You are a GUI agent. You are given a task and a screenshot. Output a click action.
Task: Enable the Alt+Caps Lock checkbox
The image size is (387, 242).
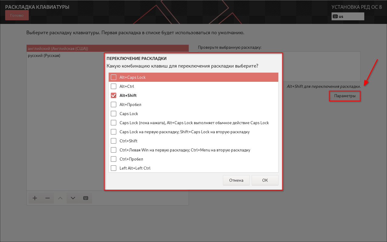click(114, 77)
